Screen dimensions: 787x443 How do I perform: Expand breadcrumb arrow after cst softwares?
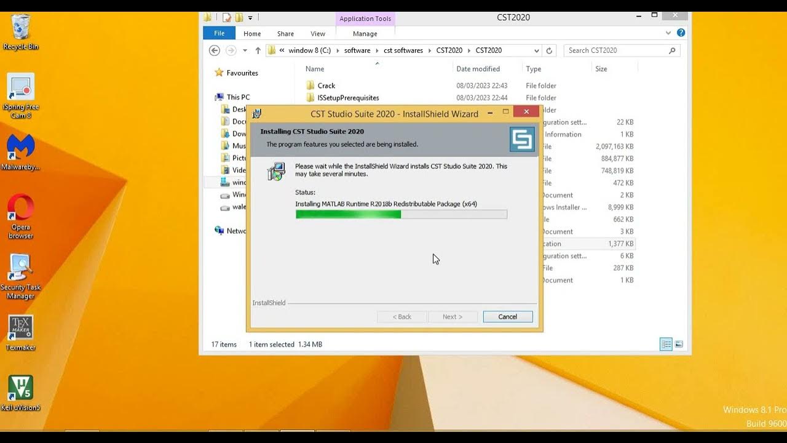click(x=430, y=50)
